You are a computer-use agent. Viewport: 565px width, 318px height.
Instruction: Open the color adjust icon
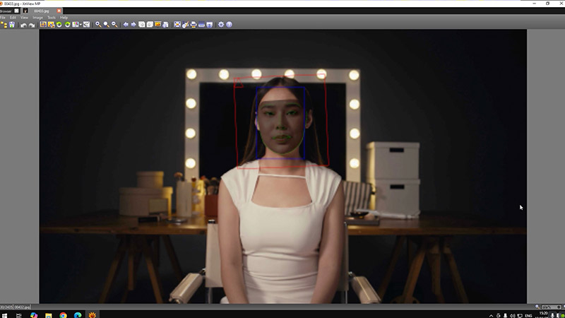tap(76, 25)
